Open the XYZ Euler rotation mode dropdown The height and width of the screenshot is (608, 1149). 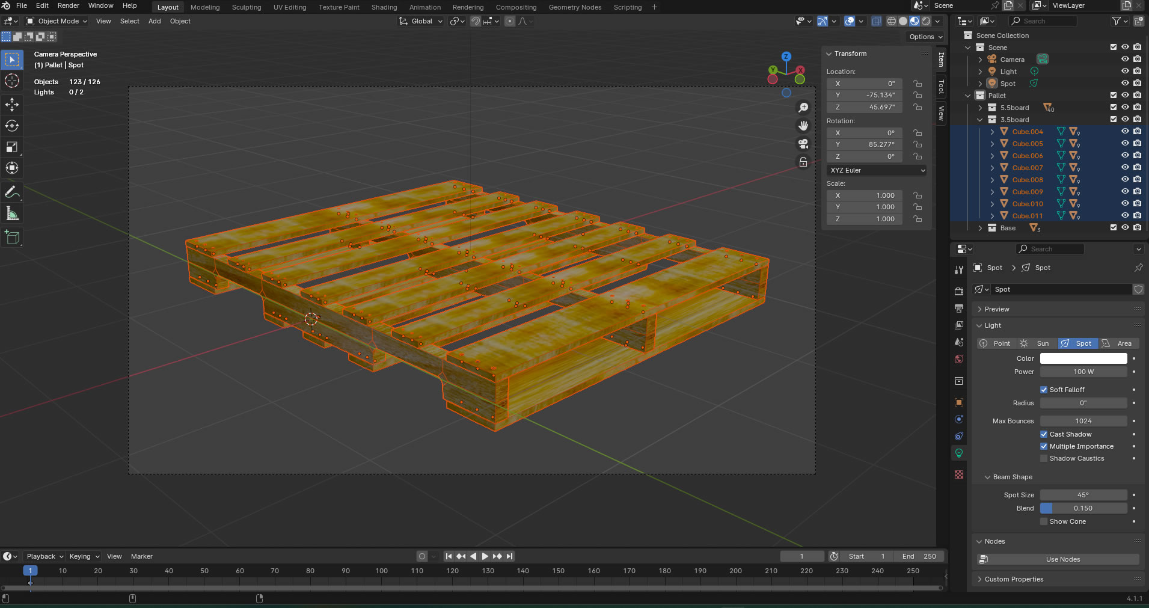point(877,170)
